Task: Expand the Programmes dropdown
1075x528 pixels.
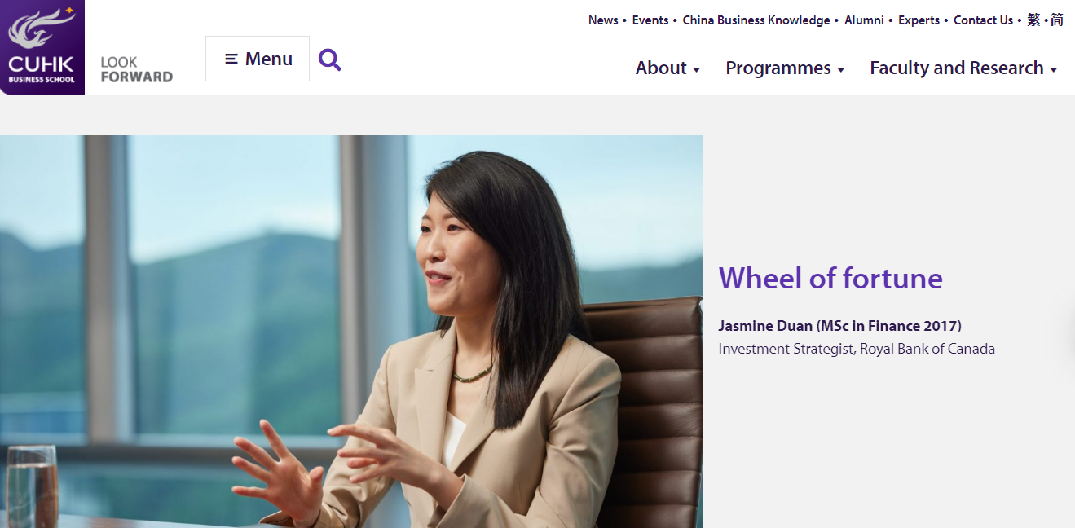Action: [785, 68]
